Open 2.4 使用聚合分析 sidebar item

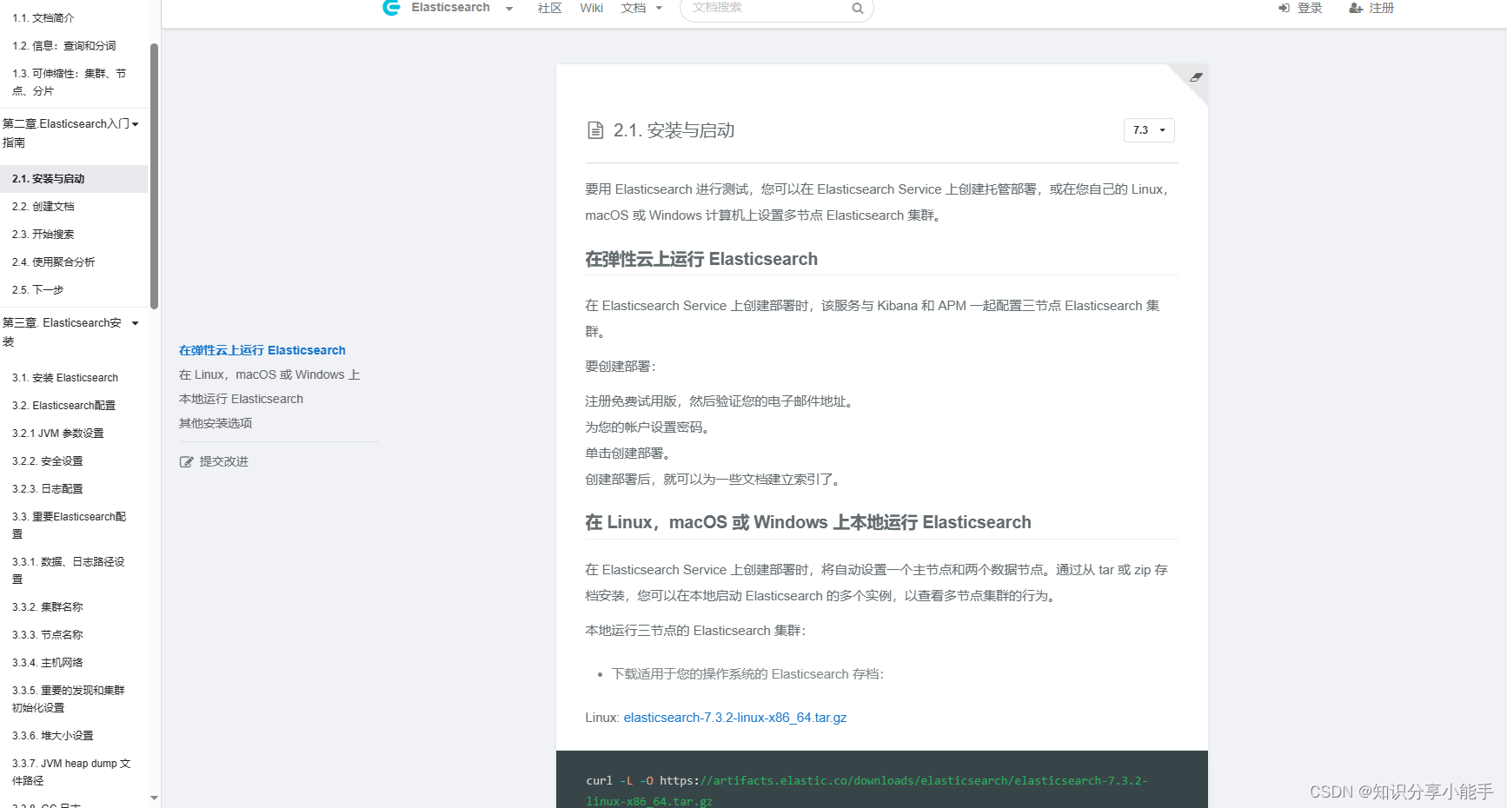coord(54,262)
